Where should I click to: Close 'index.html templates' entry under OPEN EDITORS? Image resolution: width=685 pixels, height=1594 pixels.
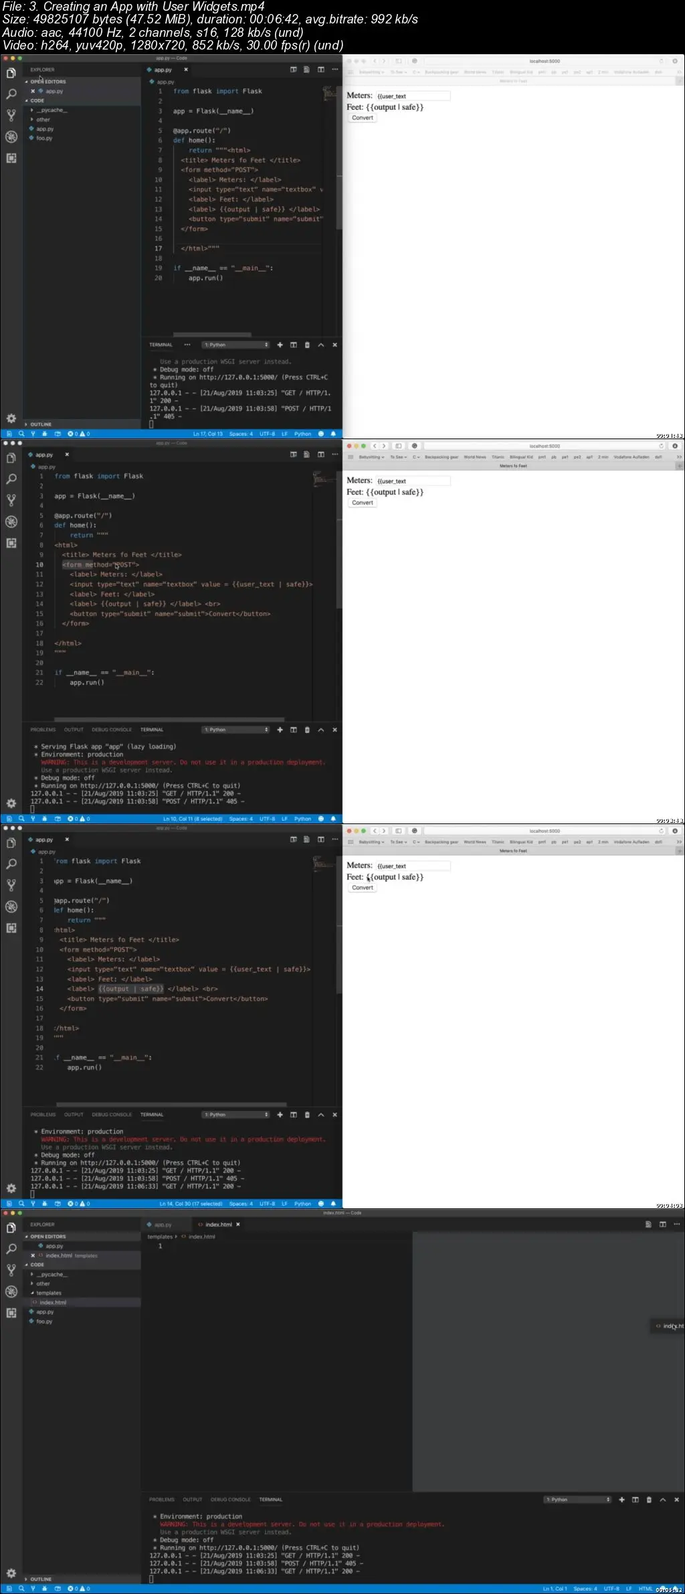33,1255
